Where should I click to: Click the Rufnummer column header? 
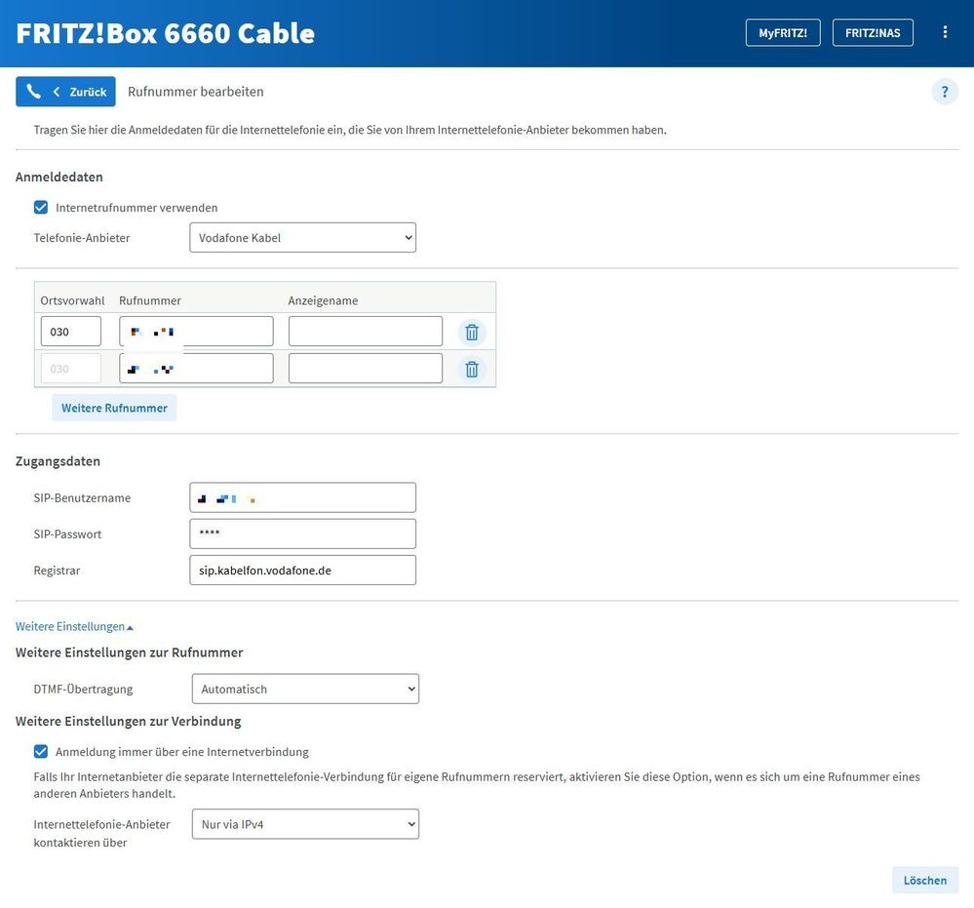click(x=150, y=300)
